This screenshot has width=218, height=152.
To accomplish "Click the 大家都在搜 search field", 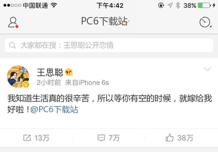I will coord(109,45).
